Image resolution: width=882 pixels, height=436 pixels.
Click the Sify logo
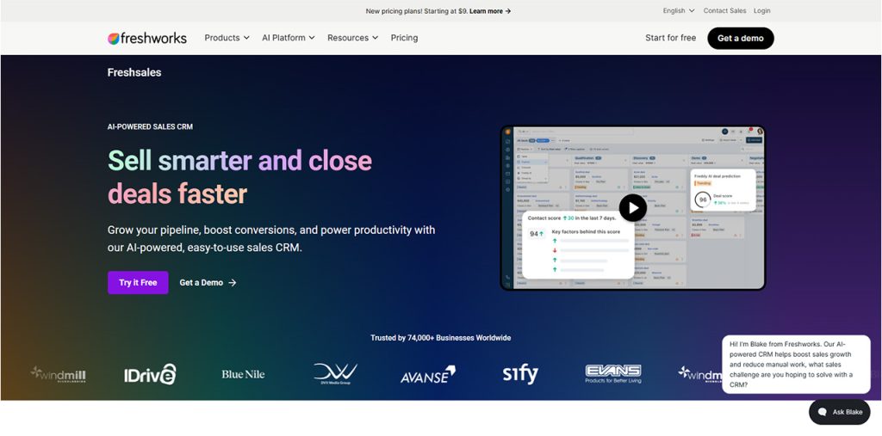pos(520,373)
